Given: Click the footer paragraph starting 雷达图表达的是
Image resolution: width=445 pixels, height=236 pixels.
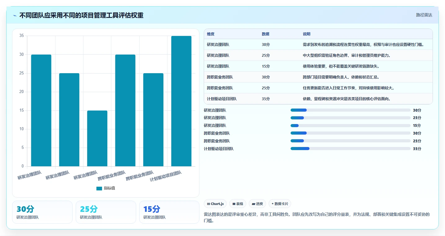Looking at the screenshot, I should point(317,218).
